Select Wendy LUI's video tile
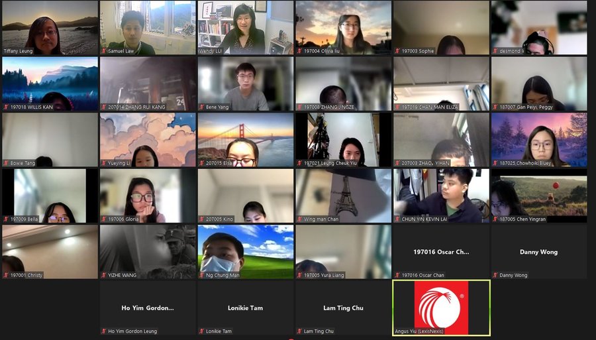 [x=245, y=27]
